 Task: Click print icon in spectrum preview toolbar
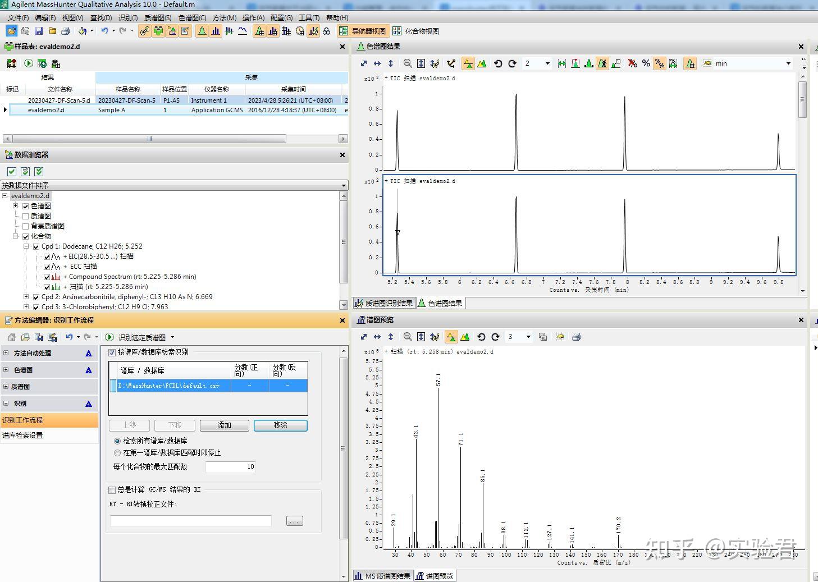(576, 337)
